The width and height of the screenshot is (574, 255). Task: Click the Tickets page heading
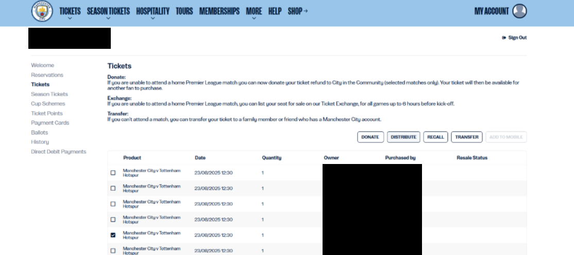point(120,66)
